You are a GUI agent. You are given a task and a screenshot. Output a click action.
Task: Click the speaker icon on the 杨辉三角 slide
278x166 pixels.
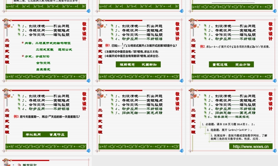click(x=88, y=11)
